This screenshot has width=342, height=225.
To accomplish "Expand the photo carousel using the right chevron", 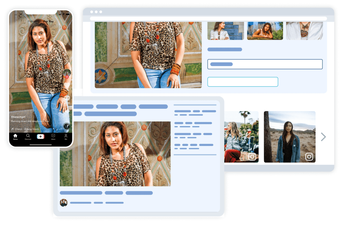I will tap(323, 137).
